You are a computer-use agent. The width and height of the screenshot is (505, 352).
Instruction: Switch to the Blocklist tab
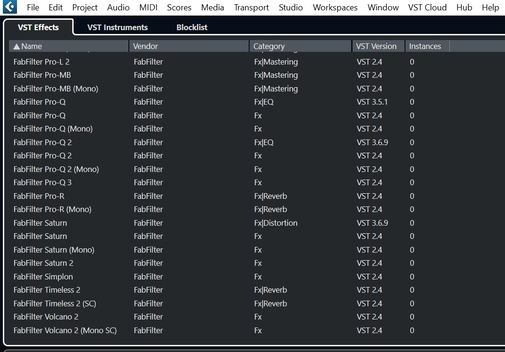pyautogui.click(x=192, y=27)
